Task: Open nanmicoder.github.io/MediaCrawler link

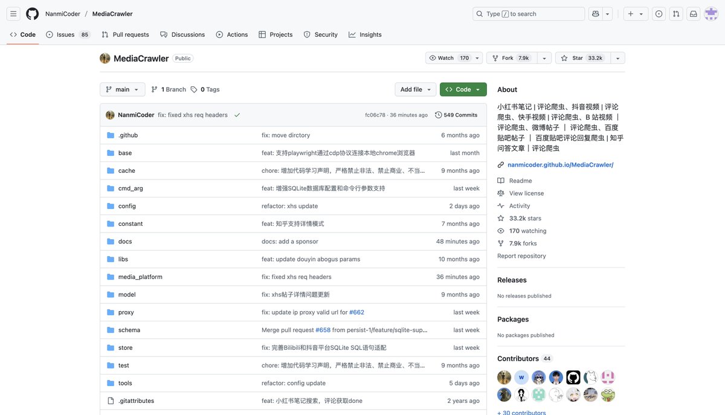Action: coord(560,165)
